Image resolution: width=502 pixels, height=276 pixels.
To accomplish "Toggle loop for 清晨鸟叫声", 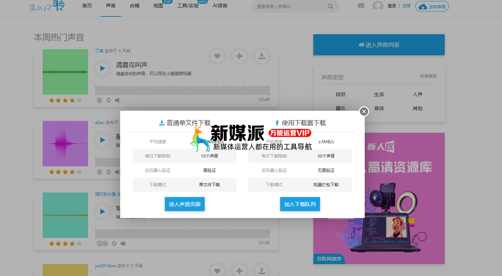I will tap(109, 100).
